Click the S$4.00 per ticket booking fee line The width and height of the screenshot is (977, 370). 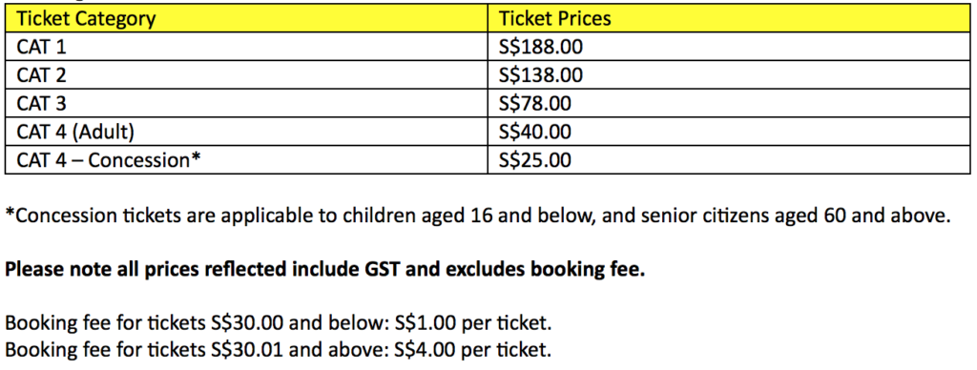coord(278,349)
